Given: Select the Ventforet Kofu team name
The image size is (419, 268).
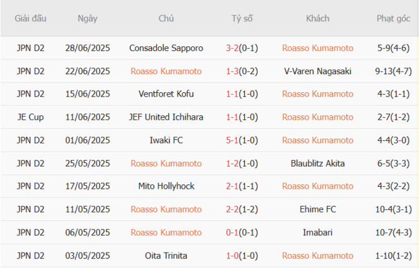Looking at the screenshot, I should [166, 94].
